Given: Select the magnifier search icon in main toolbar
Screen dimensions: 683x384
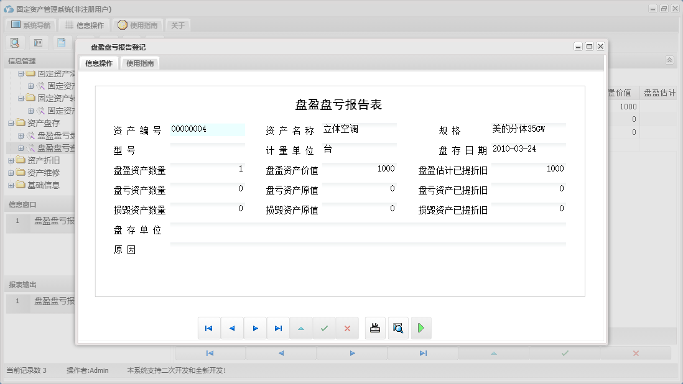Looking at the screenshot, I should [x=15, y=42].
